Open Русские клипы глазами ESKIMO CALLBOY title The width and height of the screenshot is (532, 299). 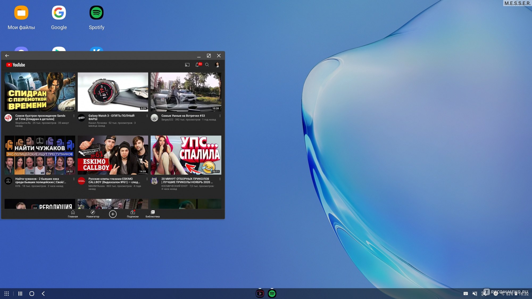114,180
